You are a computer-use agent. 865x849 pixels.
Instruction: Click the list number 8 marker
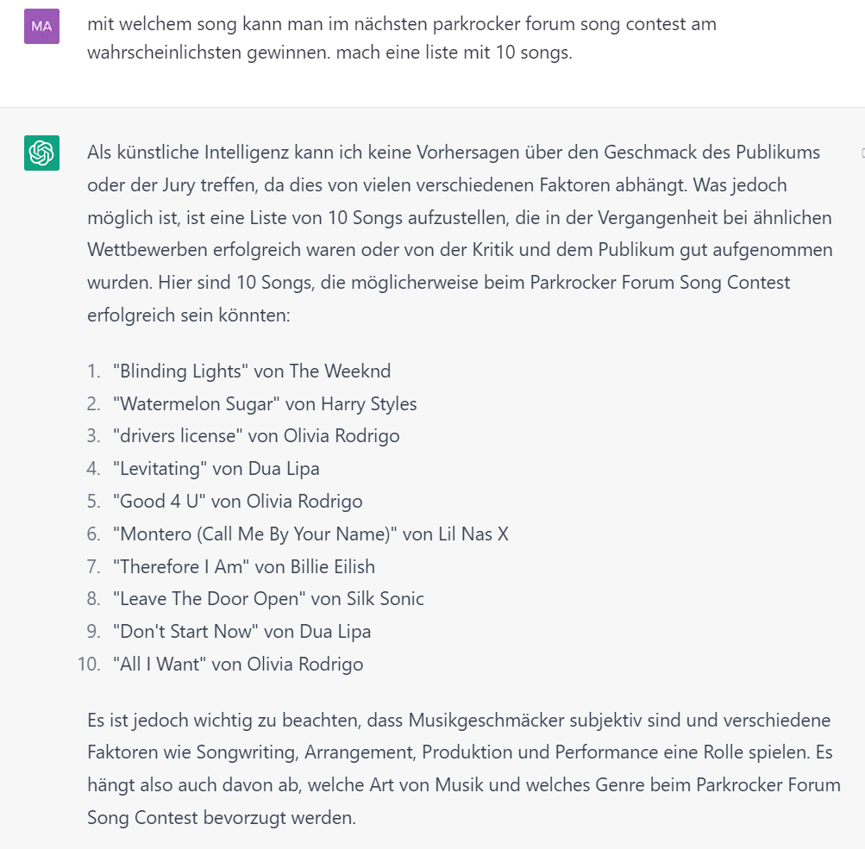pyautogui.click(x=93, y=599)
